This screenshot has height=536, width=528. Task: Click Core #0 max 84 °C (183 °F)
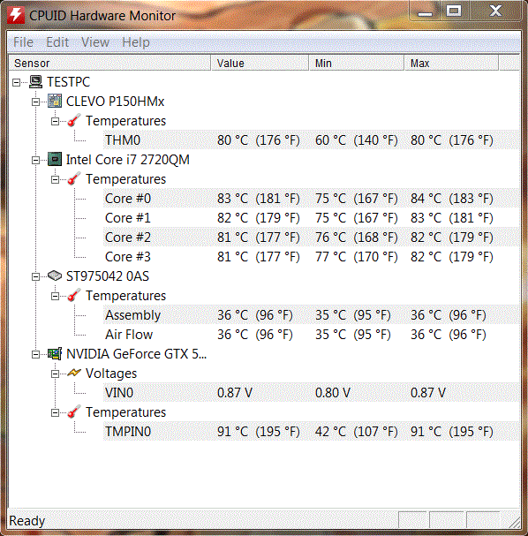452,199
